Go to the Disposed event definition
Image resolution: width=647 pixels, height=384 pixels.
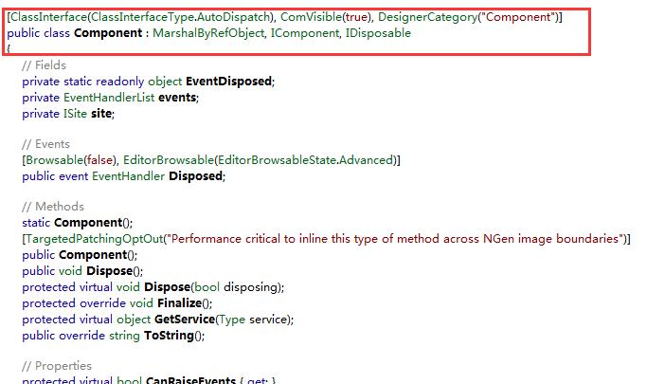click(x=198, y=176)
